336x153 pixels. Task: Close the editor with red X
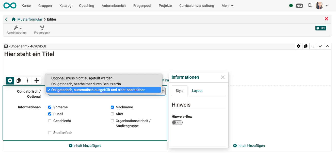pos(326,19)
